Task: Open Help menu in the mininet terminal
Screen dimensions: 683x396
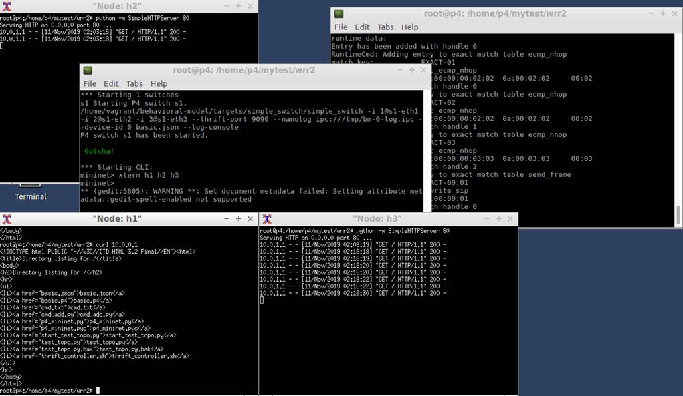Action: (159, 83)
